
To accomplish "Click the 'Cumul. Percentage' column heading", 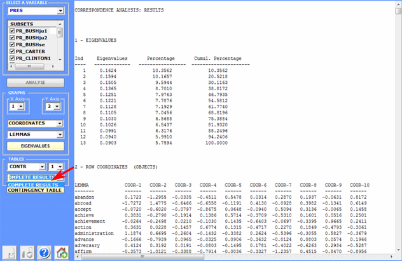I will pos(218,58).
